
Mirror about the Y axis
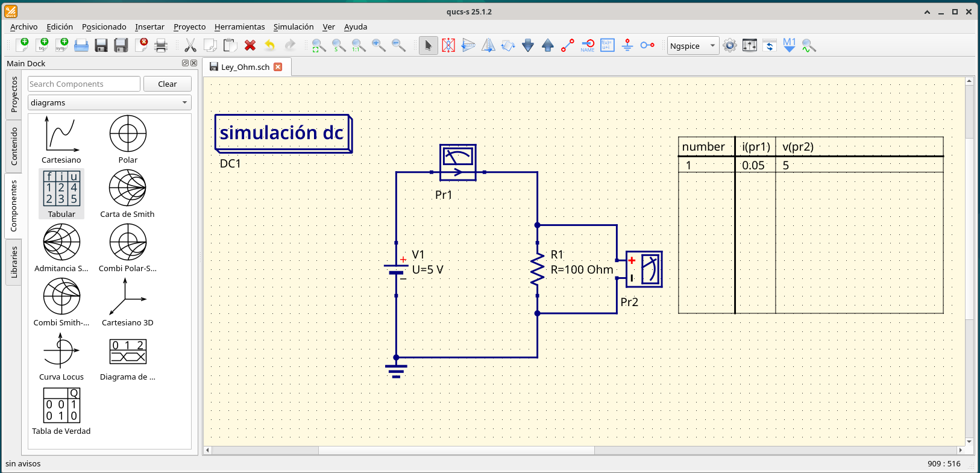[x=488, y=45]
